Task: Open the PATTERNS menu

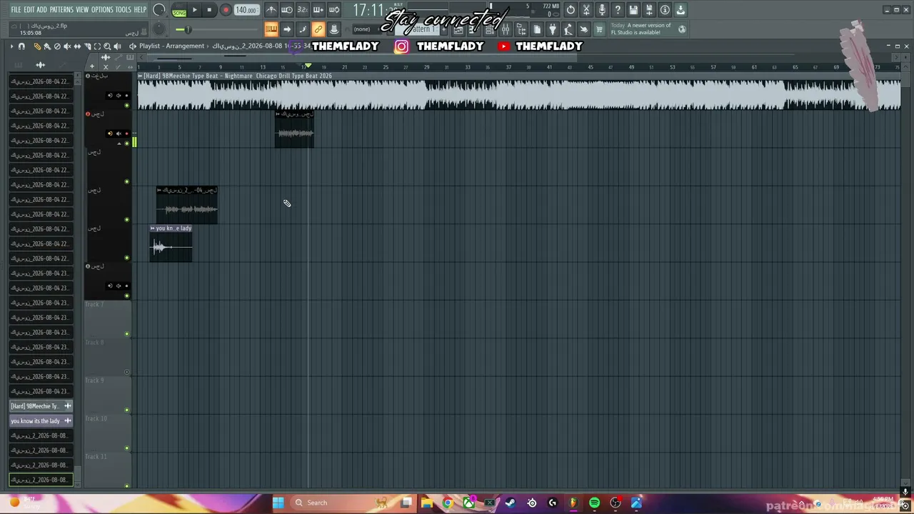Action: coord(61,10)
